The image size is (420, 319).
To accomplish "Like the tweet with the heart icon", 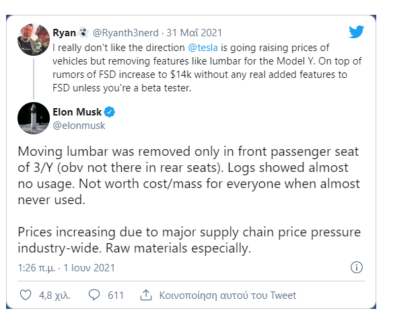I will [x=26, y=295].
